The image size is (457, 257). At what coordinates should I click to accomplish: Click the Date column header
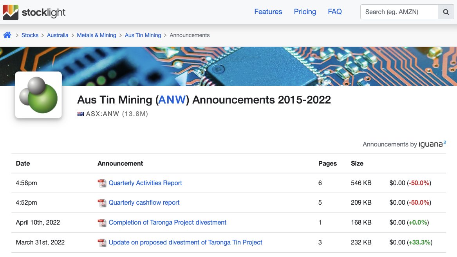tap(23, 163)
